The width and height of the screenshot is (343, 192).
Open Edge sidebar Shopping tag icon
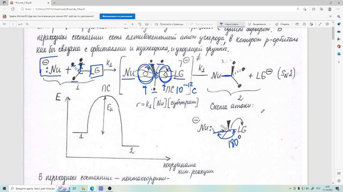tap(339, 24)
